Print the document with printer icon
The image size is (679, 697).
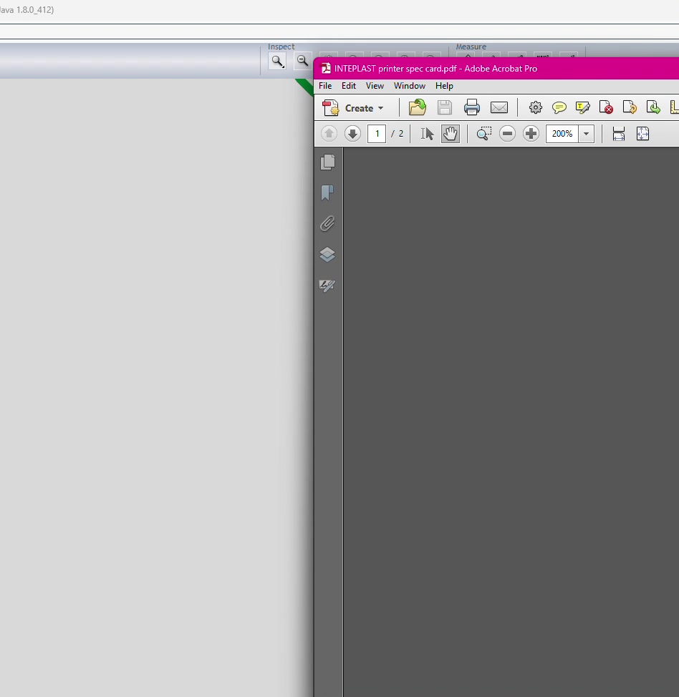coord(471,108)
